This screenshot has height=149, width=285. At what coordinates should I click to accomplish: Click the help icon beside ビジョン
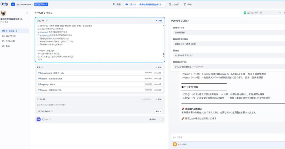click(x=50, y=119)
